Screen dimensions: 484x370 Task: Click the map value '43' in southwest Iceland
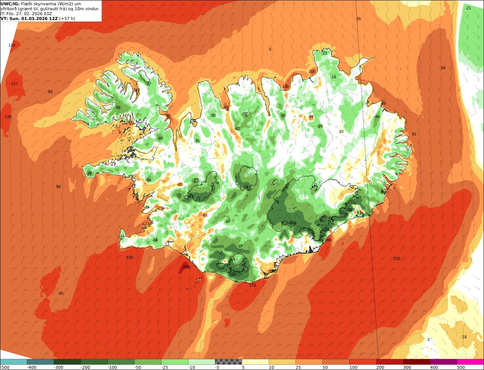click(x=205, y=215)
